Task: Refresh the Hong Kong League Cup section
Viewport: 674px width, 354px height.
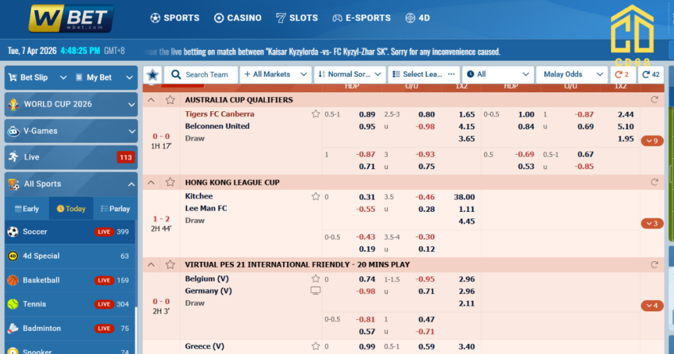Action: pyautogui.click(x=654, y=182)
